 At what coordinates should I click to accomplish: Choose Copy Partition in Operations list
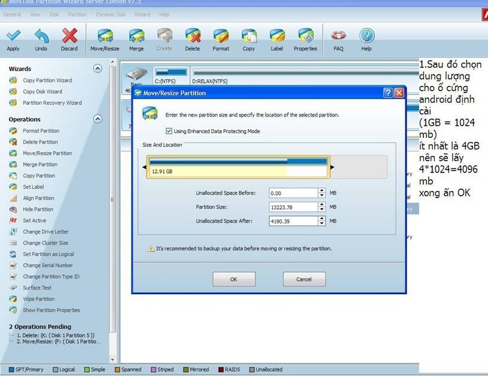click(39, 175)
